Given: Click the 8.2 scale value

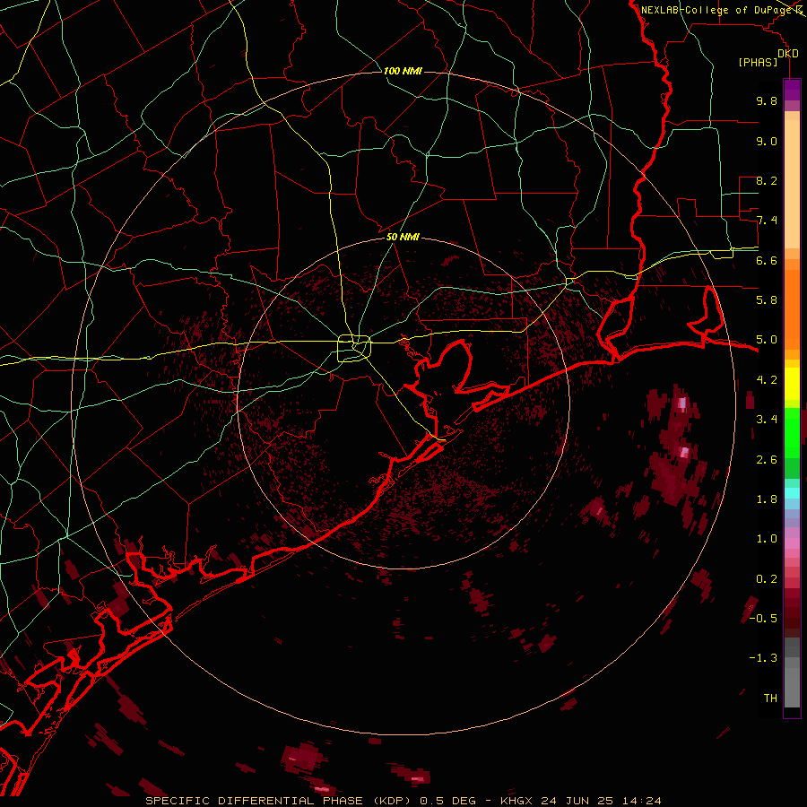Looking at the screenshot, I should [767, 180].
